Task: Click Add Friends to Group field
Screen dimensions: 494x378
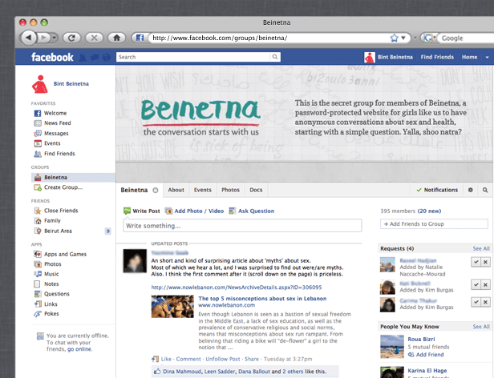Action: (434, 223)
